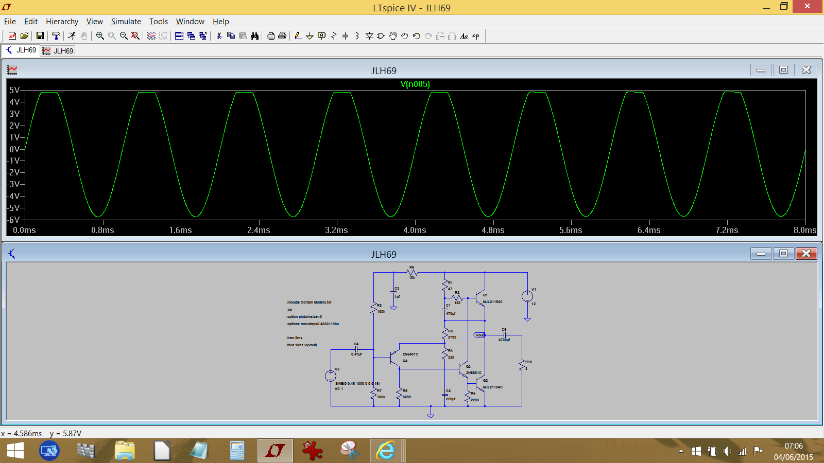Place a Ground symbol
The height and width of the screenshot is (463, 824).
(310, 36)
